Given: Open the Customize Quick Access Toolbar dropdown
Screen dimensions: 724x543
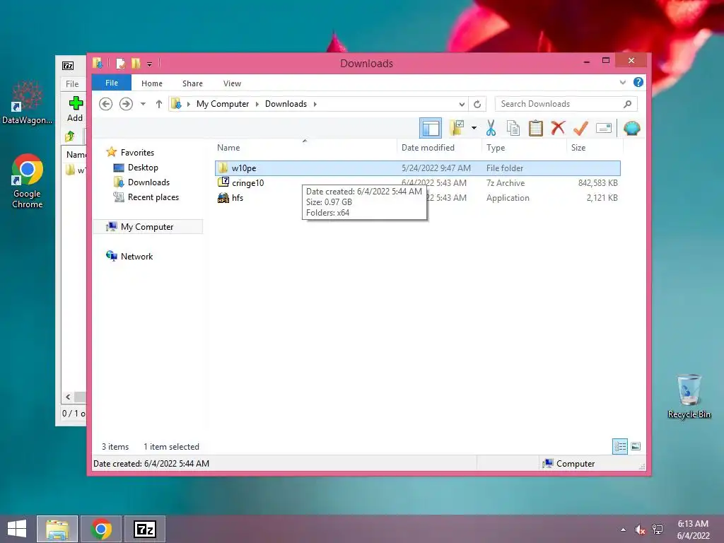Looking at the screenshot, I should coord(150,64).
